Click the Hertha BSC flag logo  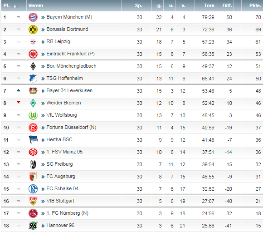click(x=33, y=140)
